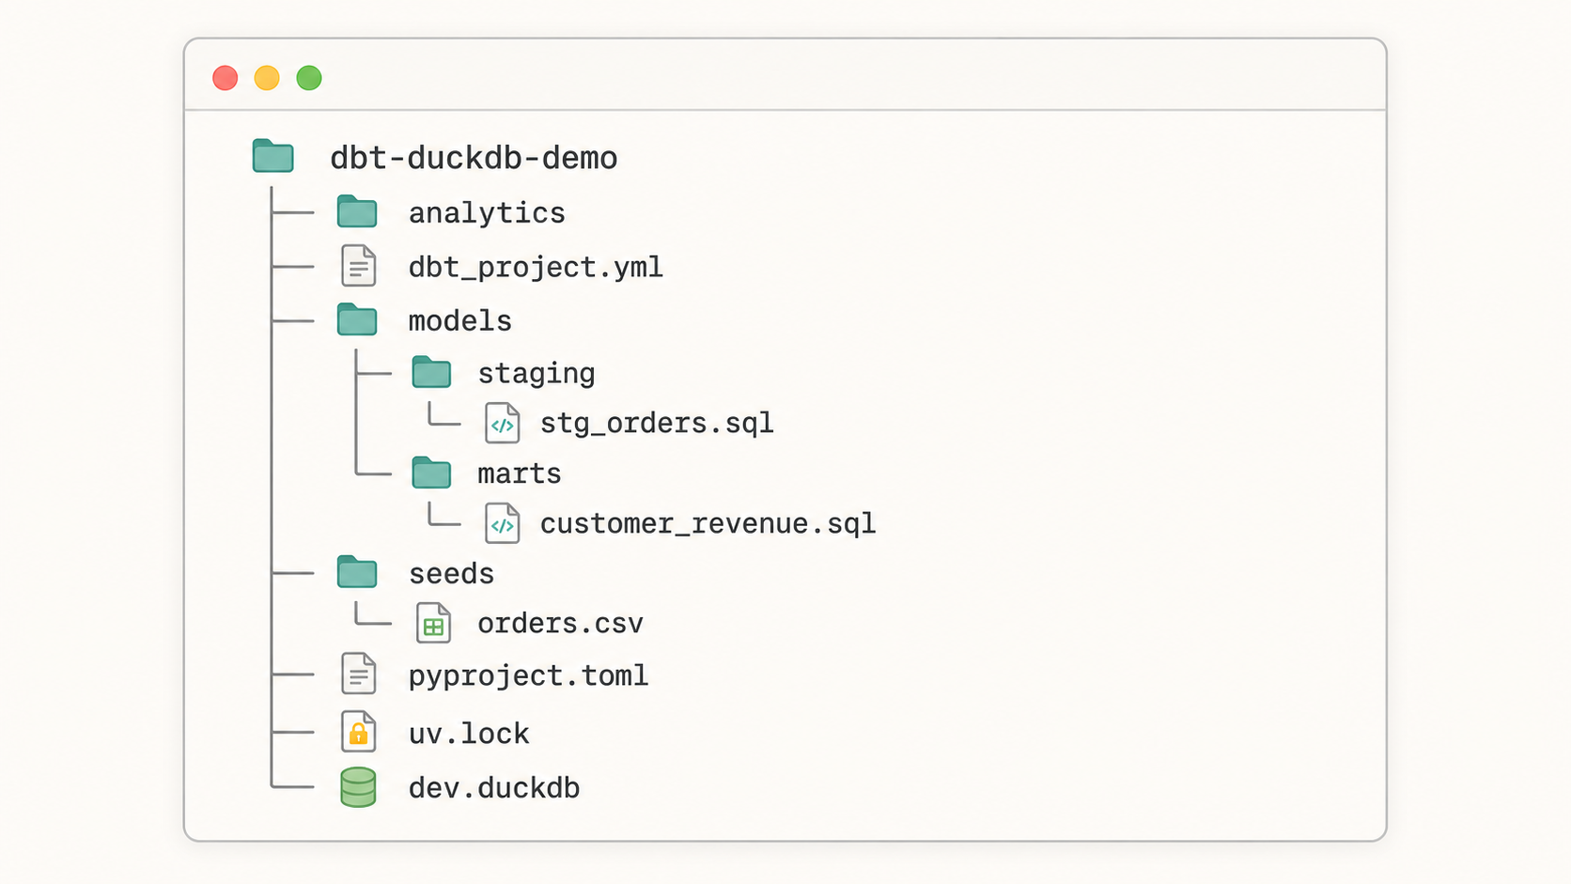Click the stg_orders.sql code file icon
The height and width of the screenshot is (884, 1571).
tap(502, 423)
